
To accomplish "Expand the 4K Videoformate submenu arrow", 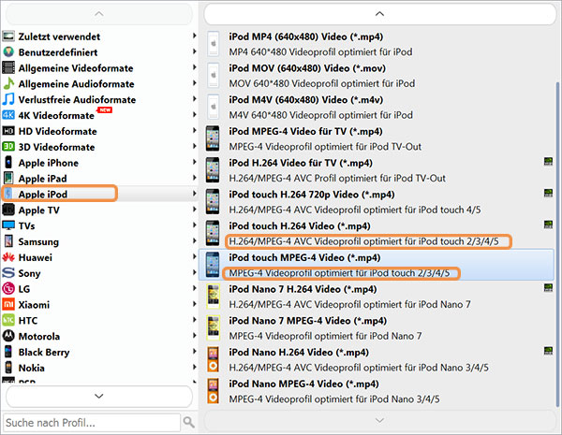I will [194, 114].
